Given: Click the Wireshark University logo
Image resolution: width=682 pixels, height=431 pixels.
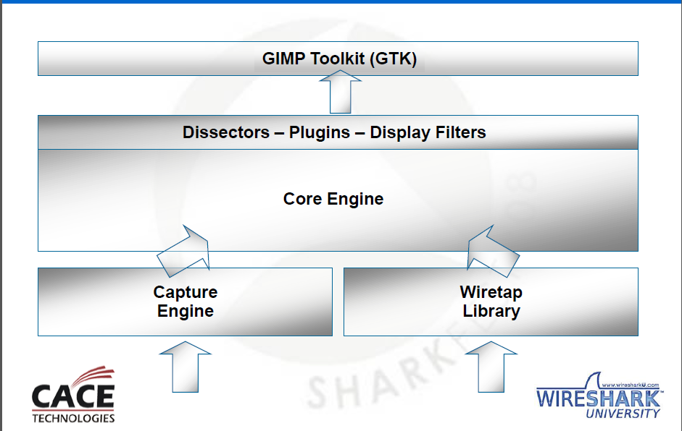Looking at the screenshot, I should (599, 396).
